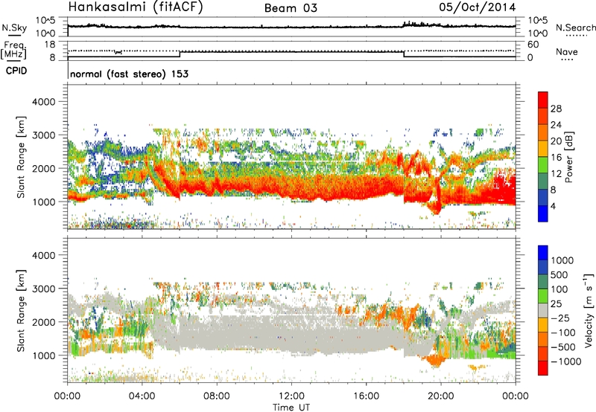Click the '3000' tick on velocity panel
The height and width of the screenshot is (412, 596).
pyautogui.click(x=44, y=289)
